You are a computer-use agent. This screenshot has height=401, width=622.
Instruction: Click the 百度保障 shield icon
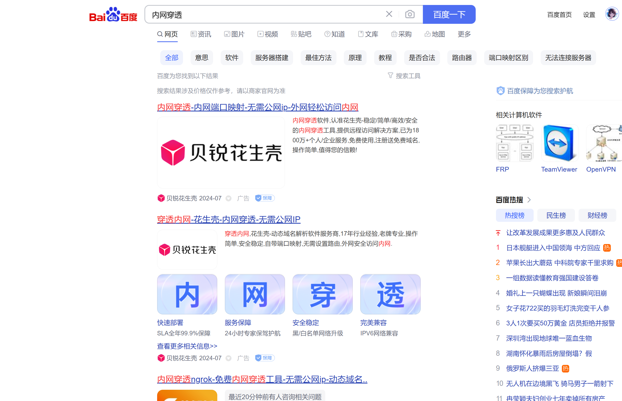[500, 91]
